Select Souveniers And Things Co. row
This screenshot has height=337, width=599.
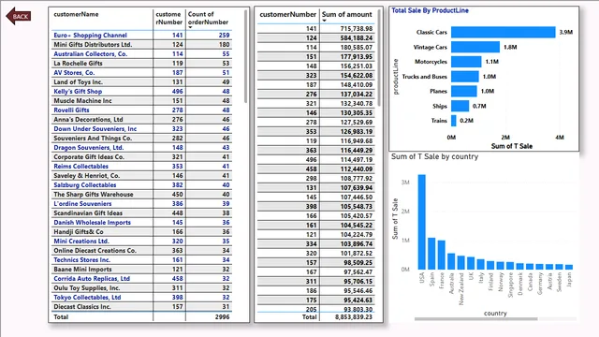coord(141,138)
